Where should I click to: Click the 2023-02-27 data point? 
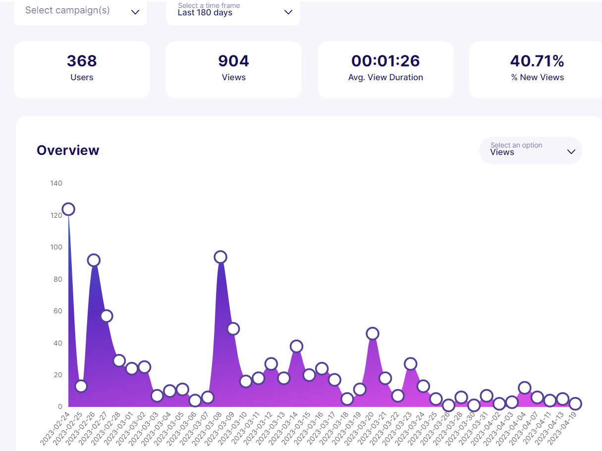click(106, 316)
